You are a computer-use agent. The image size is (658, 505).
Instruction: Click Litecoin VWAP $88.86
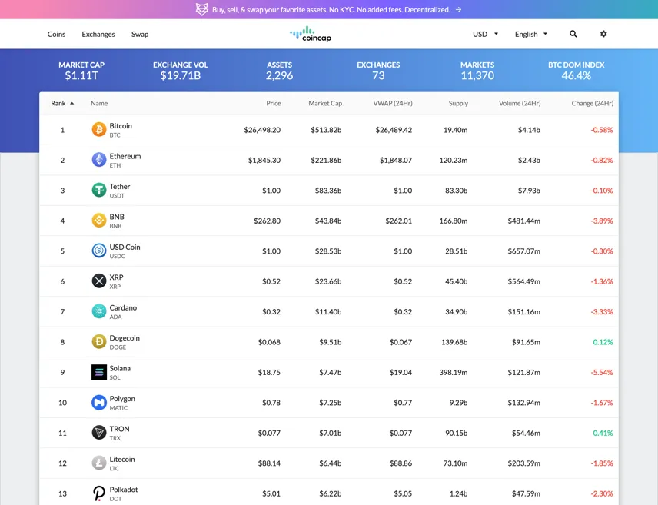coord(400,463)
